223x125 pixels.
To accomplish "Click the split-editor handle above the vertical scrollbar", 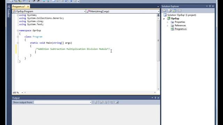I will 158,15.
